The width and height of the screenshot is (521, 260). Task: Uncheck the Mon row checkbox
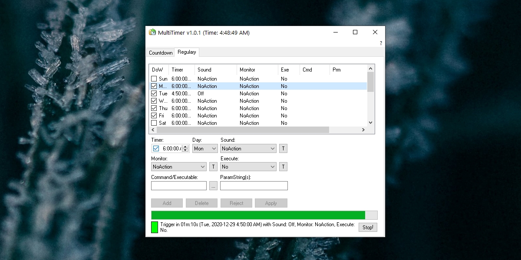click(x=154, y=86)
